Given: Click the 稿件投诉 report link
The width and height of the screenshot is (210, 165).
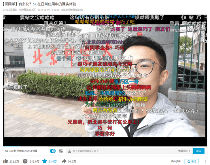Looking at the screenshot, I should (176, 161).
